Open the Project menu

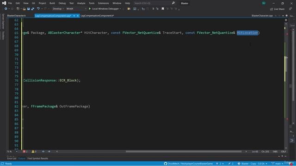(42, 3)
